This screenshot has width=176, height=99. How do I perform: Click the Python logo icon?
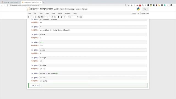pyautogui.click(x=138, y=9)
